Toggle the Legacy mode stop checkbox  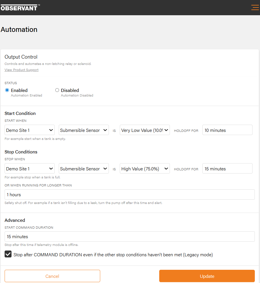pyautogui.click(x=8, y=254)
